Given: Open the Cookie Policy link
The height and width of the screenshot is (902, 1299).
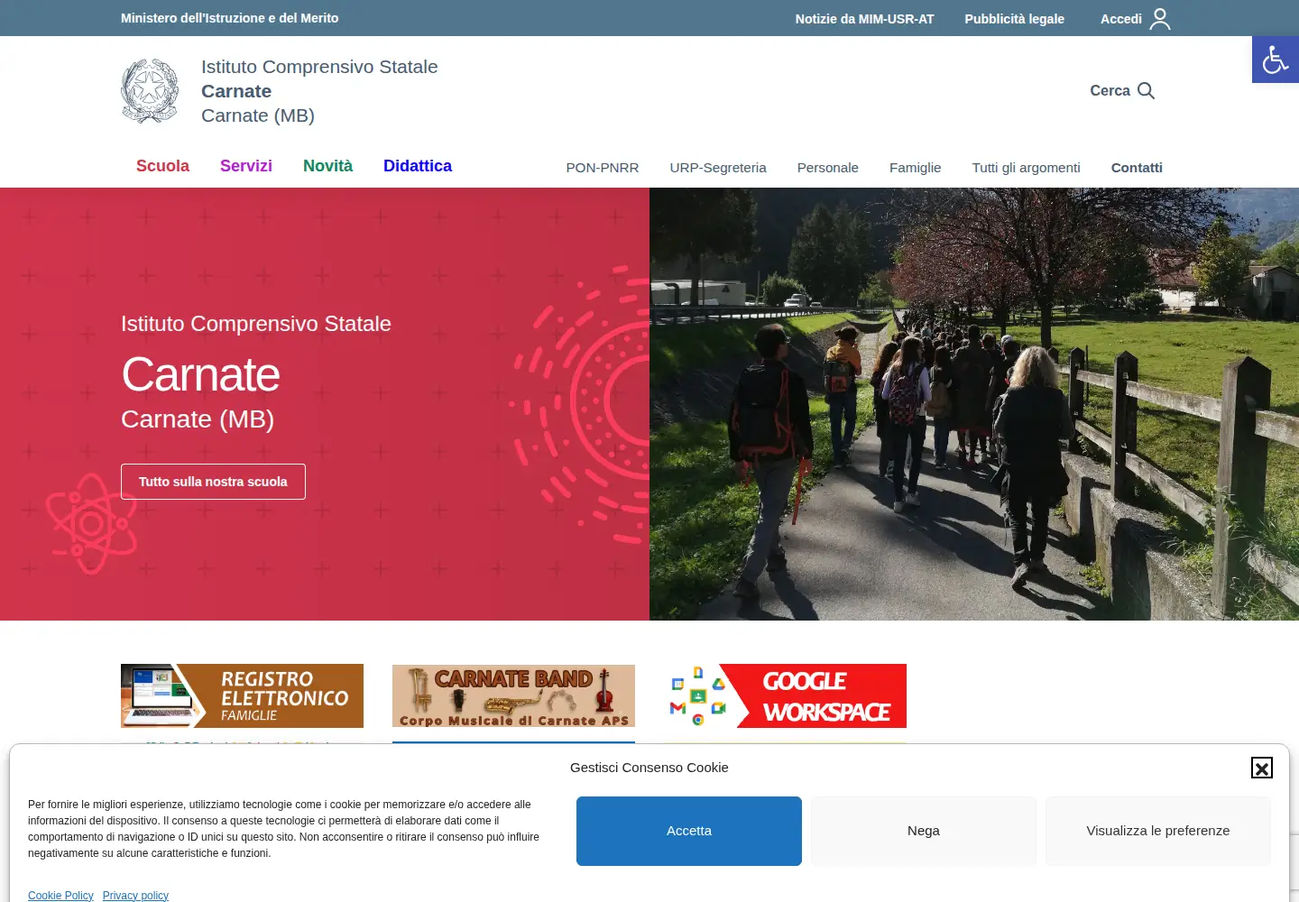Looking at the screenshot, I should (60, 896).
